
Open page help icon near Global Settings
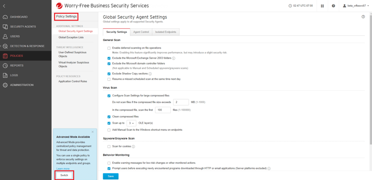tap(363, 17)
